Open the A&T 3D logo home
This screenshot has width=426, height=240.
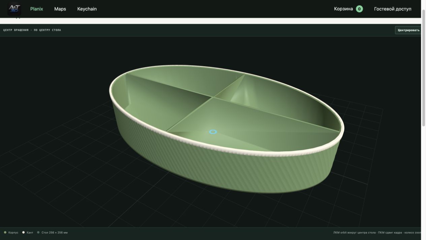14,9
